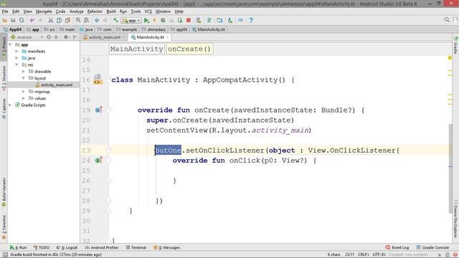The width and height of the screenshot is (459, 258).
Task: Switch to activity_main.xml editor tab
Action: tap(104, 37)
